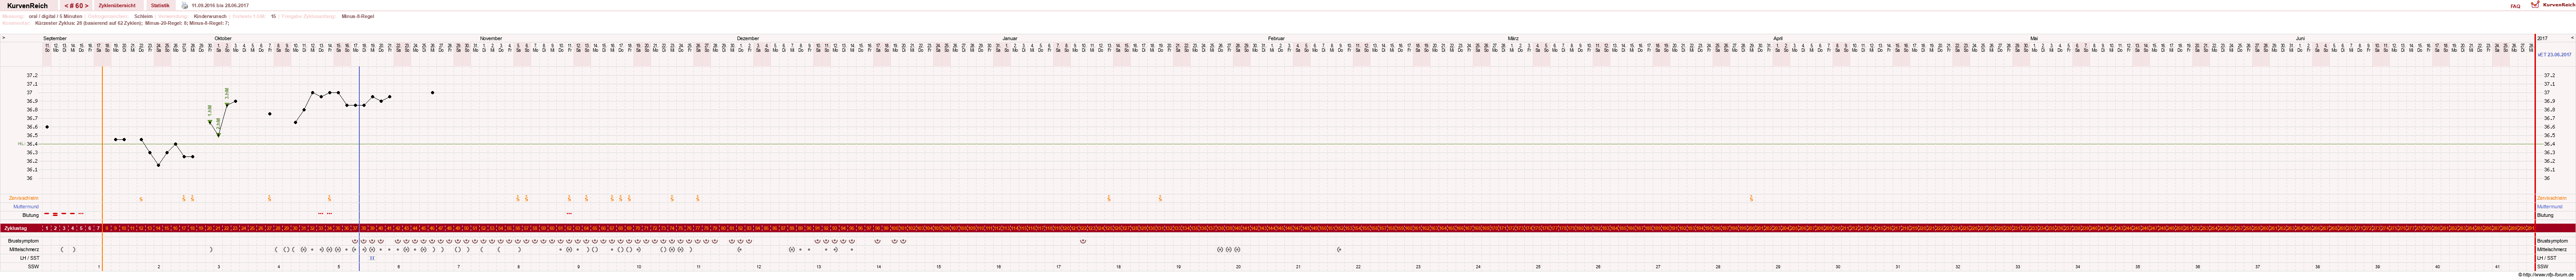Viewport: 2576px width, 280px height.
Task: Click the cycle number # 60
Action: pyautogui.click(x=77, y=5)
